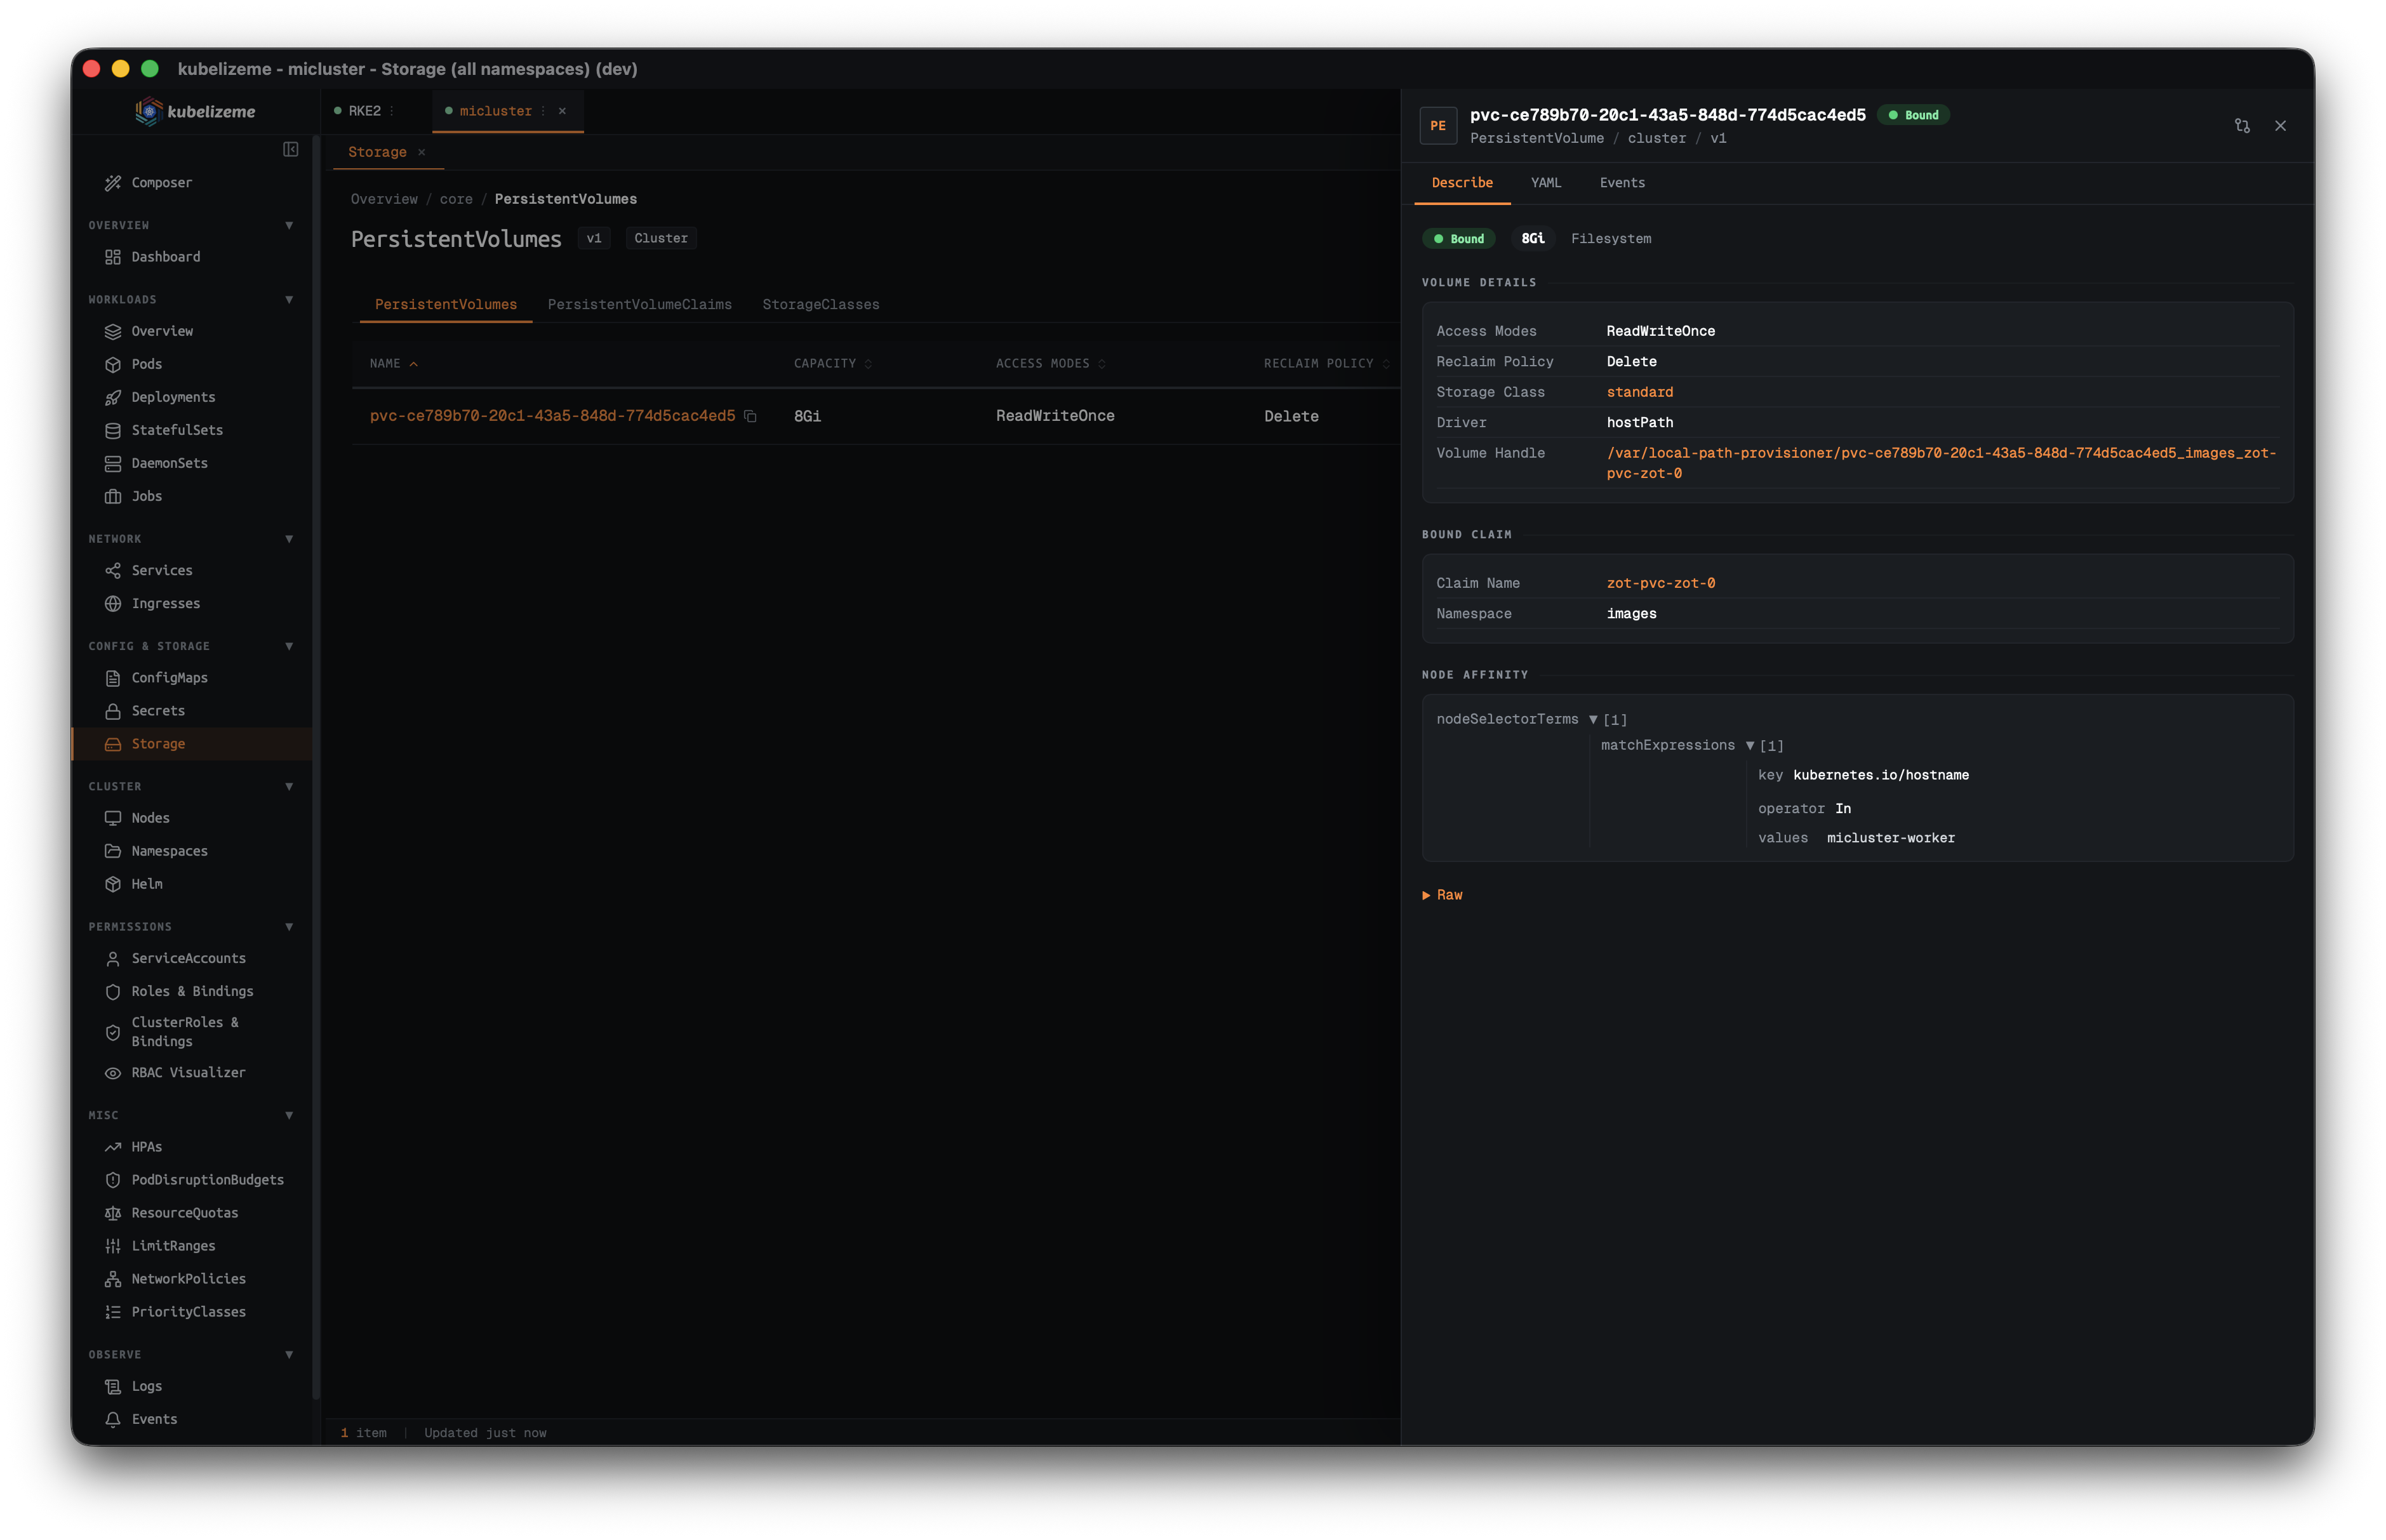The width and height of the screenshot is (2386, 1540).
Task: Switch to the RKE2 cluster tab
Action: 365,111
